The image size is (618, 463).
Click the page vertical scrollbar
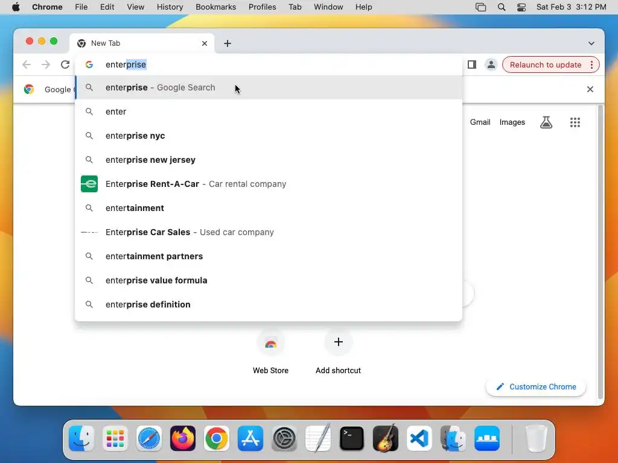pos(600,252)
